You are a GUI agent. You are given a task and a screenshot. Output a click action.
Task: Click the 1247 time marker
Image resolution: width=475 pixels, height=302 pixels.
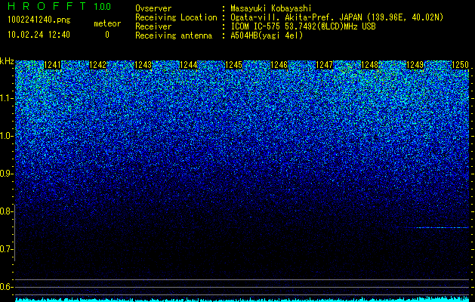(325, 65)
